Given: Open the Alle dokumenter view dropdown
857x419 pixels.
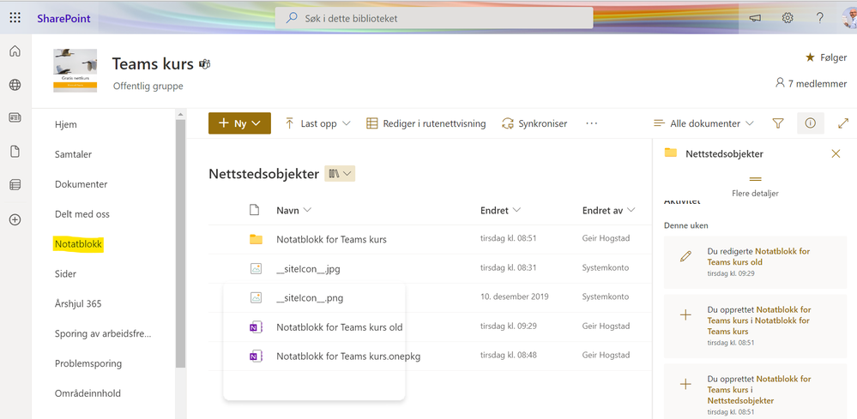Looking at the screenshot, I should tap(703, 123).
